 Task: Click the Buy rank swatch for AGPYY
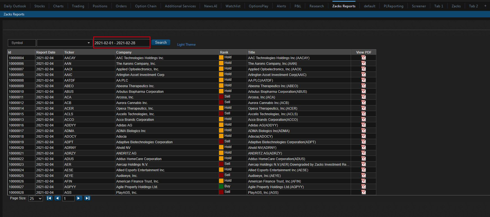(x=221, y=186)
